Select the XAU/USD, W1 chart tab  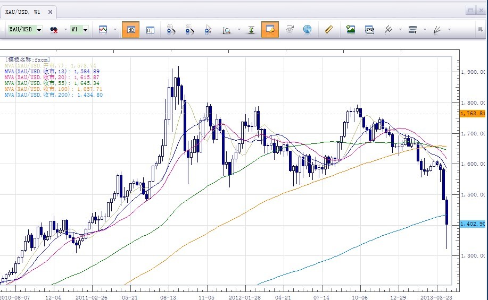pos(22,11)
